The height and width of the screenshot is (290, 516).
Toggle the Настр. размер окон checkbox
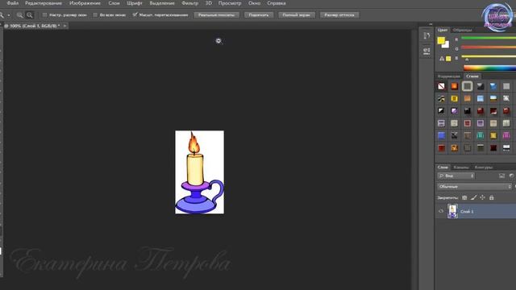point(45,14)
